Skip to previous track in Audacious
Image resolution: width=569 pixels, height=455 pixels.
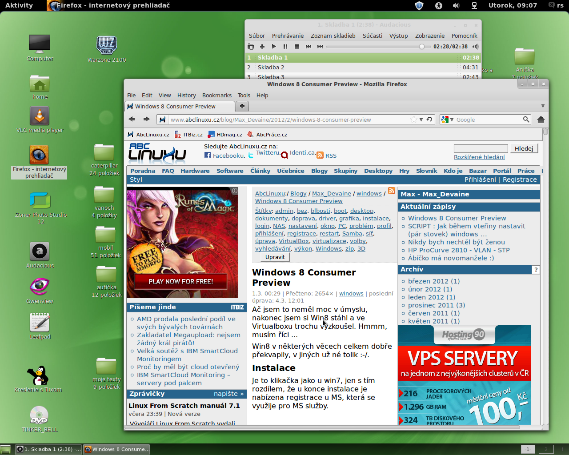point(309,47)
